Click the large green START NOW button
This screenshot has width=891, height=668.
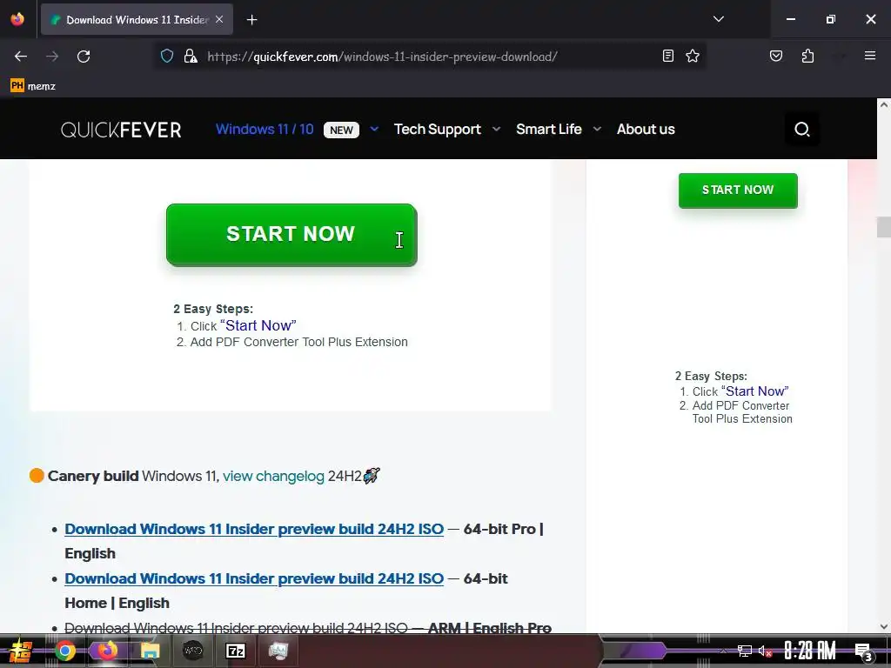pyautogui.click(x=291, y=235)
